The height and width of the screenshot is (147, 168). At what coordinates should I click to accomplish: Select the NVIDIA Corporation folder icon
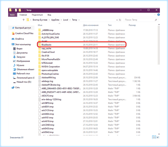pyautogui.click(x=40, y=66)
